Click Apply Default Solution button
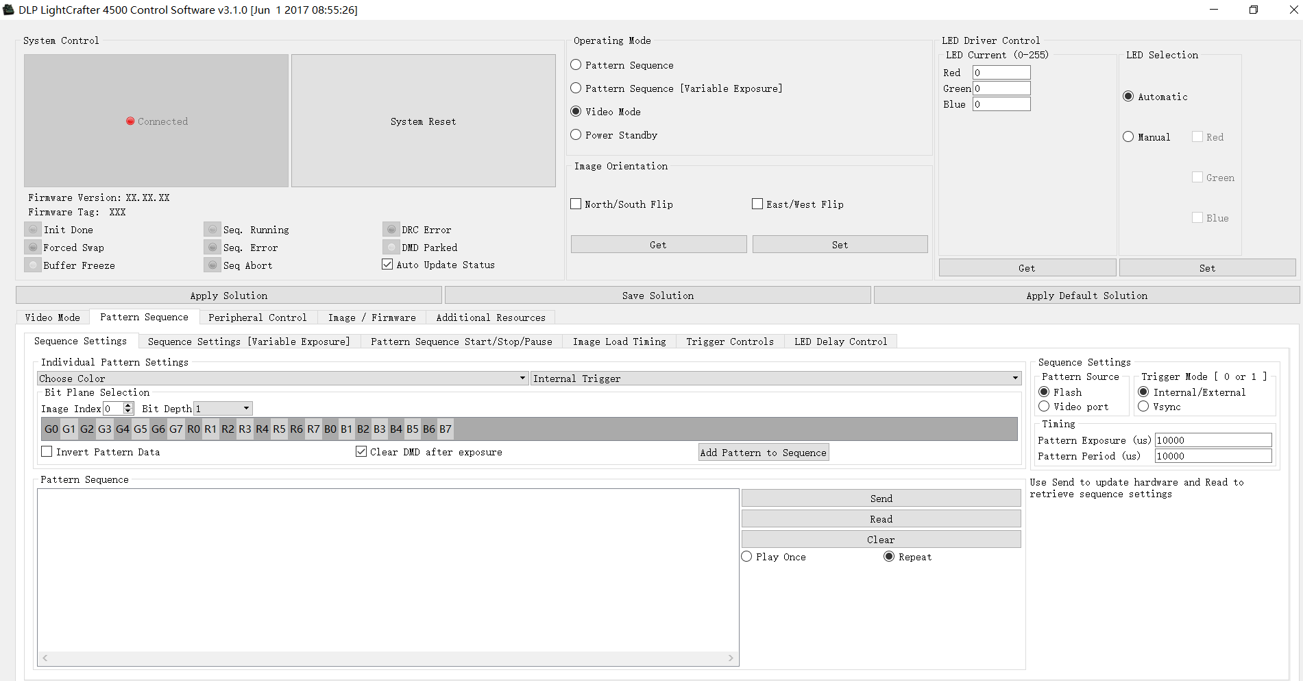This screenshot has height=681, width=1303. (x=1087, y=296)
